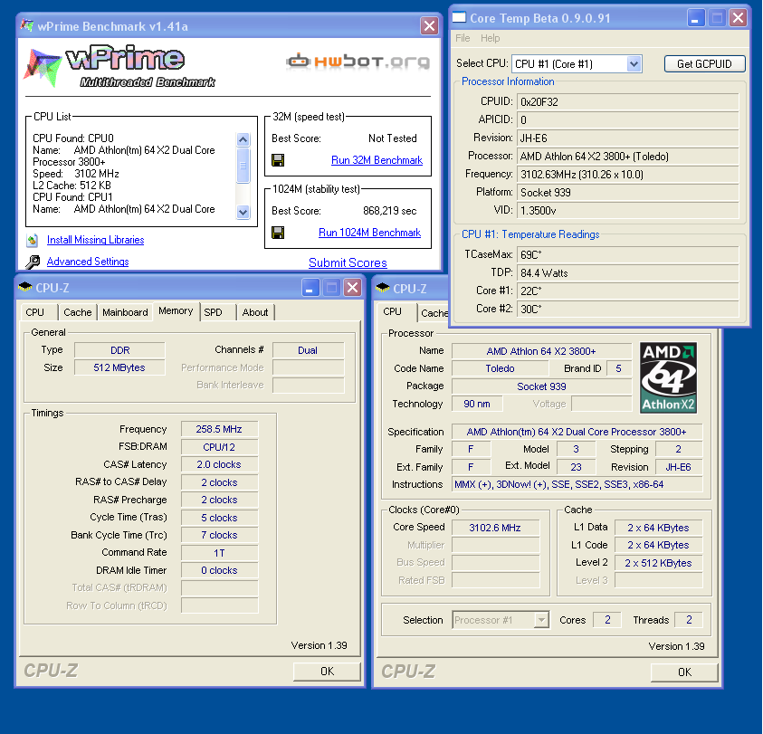Click the Core #1 temperature 22C reading
The height and width of the screenshot is (734, 763).
tap(627, 291)
